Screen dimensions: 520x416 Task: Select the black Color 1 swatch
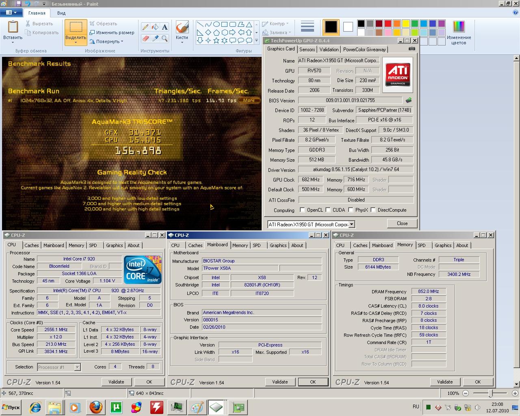[x=331, y=27]
